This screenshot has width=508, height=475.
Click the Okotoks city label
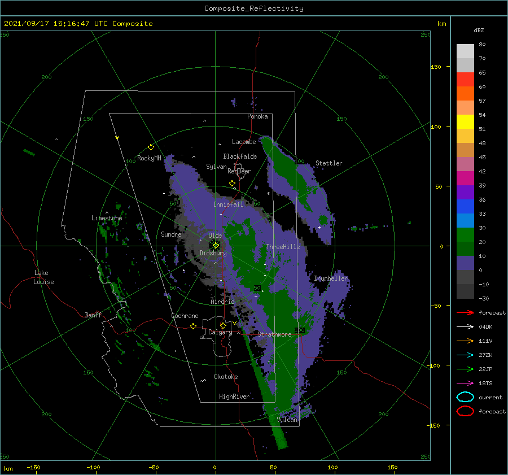point(226,377)
